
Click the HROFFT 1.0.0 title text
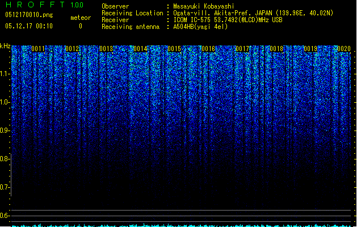(44, 5)
